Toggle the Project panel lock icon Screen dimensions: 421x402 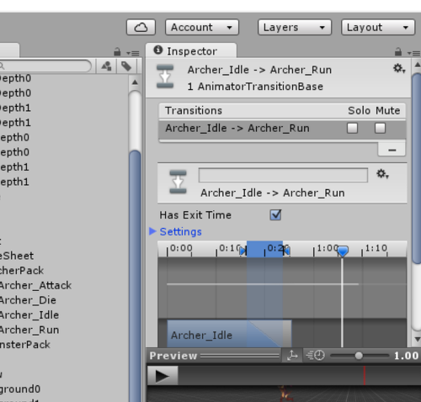117,52
